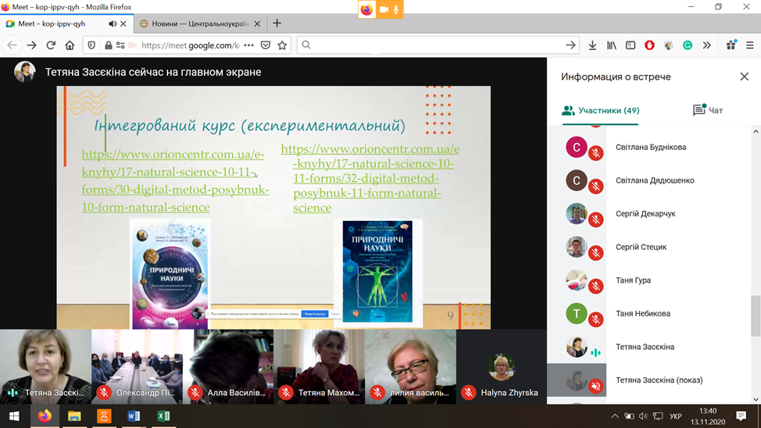Toggle camera in the sharing indicator
Image resolution: width=761 pixels, height=428 pixels.
pyautogui.click(x=384, y=9)
